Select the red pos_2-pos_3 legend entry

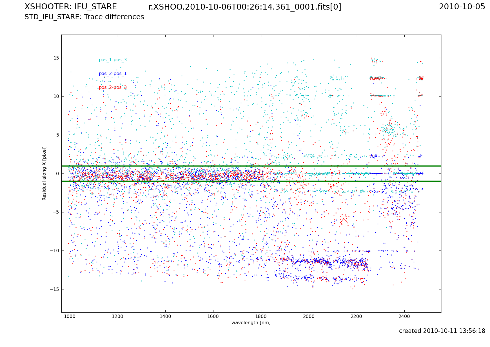(x=113, y=87)
